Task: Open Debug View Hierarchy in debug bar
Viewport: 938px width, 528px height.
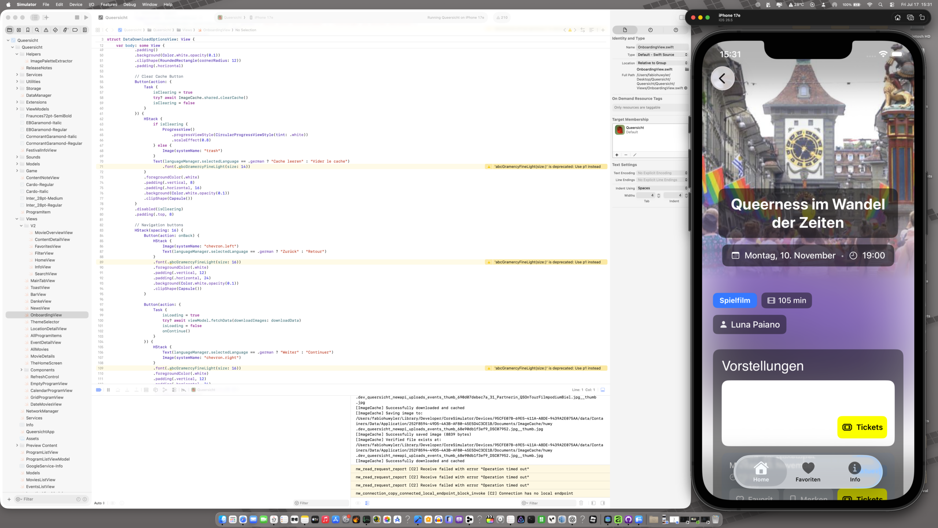Action: click(155, 390)
